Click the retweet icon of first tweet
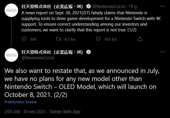The width and height of the screenshot is (170, 118). pyautogui.click(x=59, y=39)
